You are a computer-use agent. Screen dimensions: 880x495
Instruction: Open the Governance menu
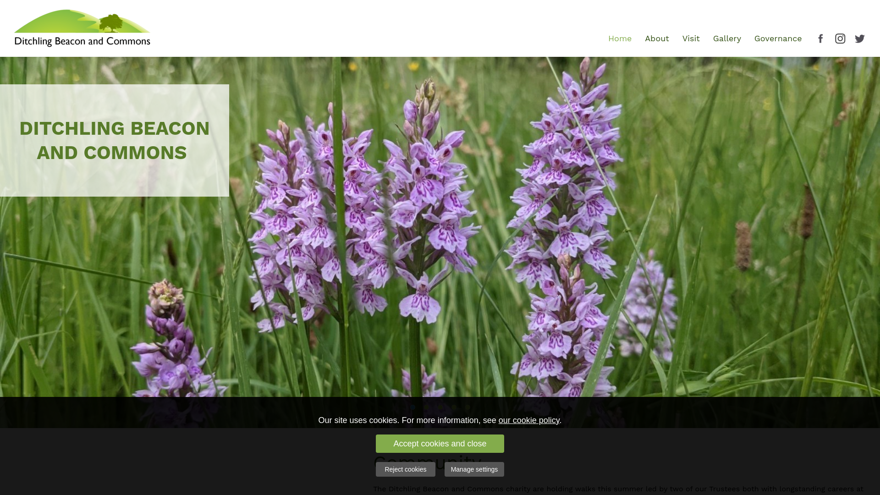(778, 38)
